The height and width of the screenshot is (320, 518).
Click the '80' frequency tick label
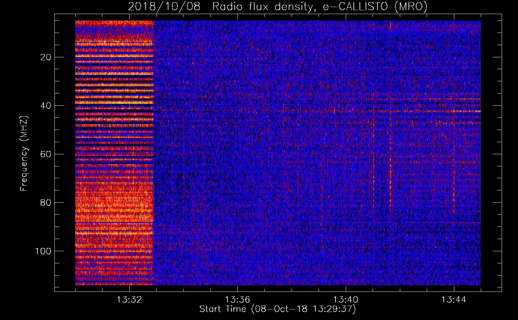pos(46,203)
